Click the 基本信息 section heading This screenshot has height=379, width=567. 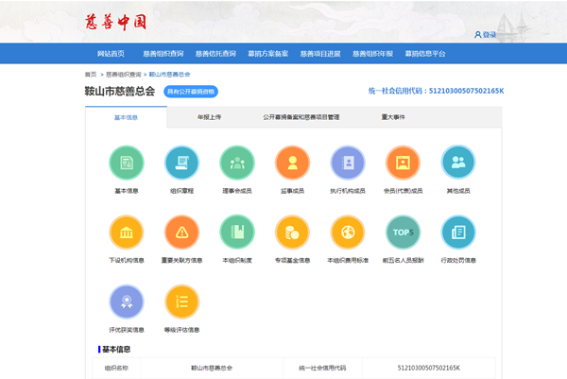(116, 350)
